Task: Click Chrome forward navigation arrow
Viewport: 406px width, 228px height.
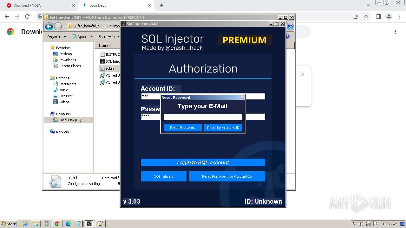Action: coord(17,17)
